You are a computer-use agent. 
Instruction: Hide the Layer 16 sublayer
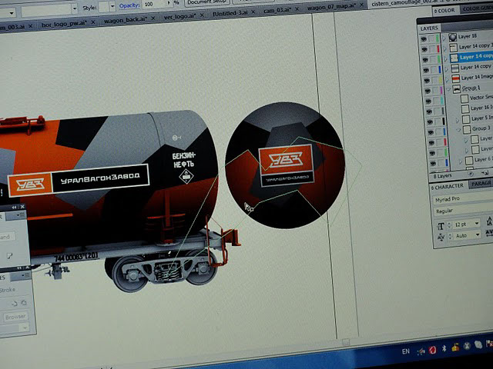point(429,111)
